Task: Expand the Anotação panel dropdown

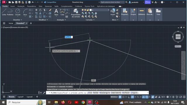Action: click(61, 20)
